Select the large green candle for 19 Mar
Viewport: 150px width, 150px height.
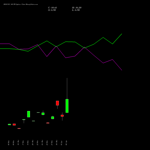pos(28,114)
